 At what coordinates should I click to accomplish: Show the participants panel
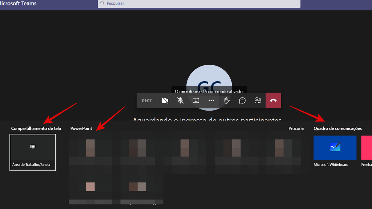coord(258,101)
